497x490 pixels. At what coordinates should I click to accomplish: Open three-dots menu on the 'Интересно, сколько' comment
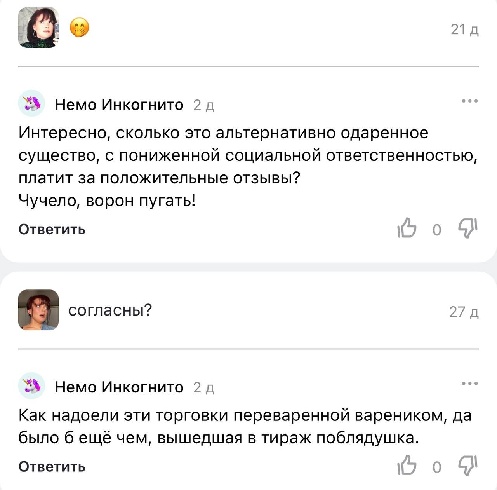[470, 101]
